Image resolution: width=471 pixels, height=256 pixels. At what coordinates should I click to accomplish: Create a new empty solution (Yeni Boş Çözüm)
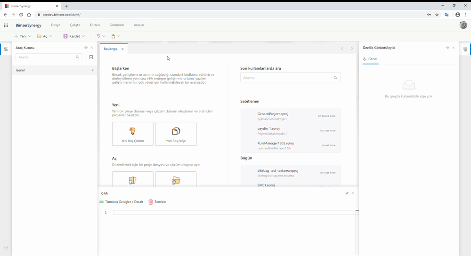coord(132,134)
